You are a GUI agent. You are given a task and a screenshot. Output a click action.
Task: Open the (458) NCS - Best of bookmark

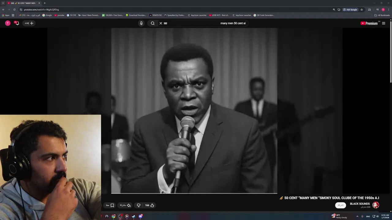click(219, 15)
